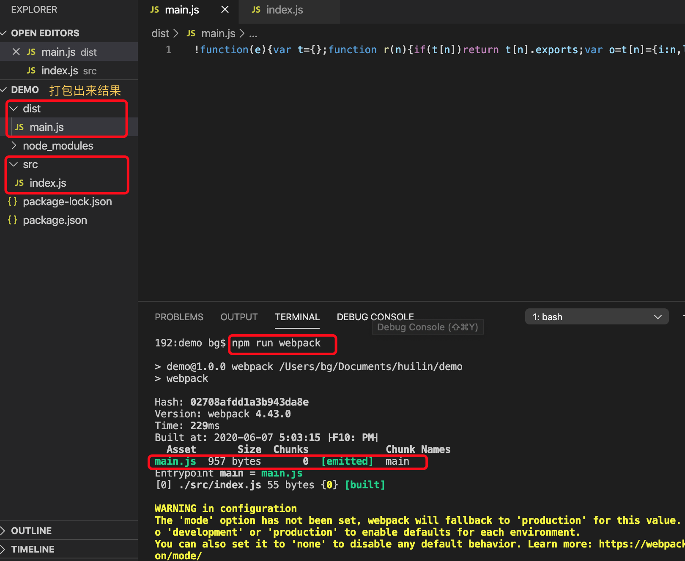This screenshot has width=685, height=561.
Task: Click 'WARNING in configuration' line
Action: [x=226, y=509]
